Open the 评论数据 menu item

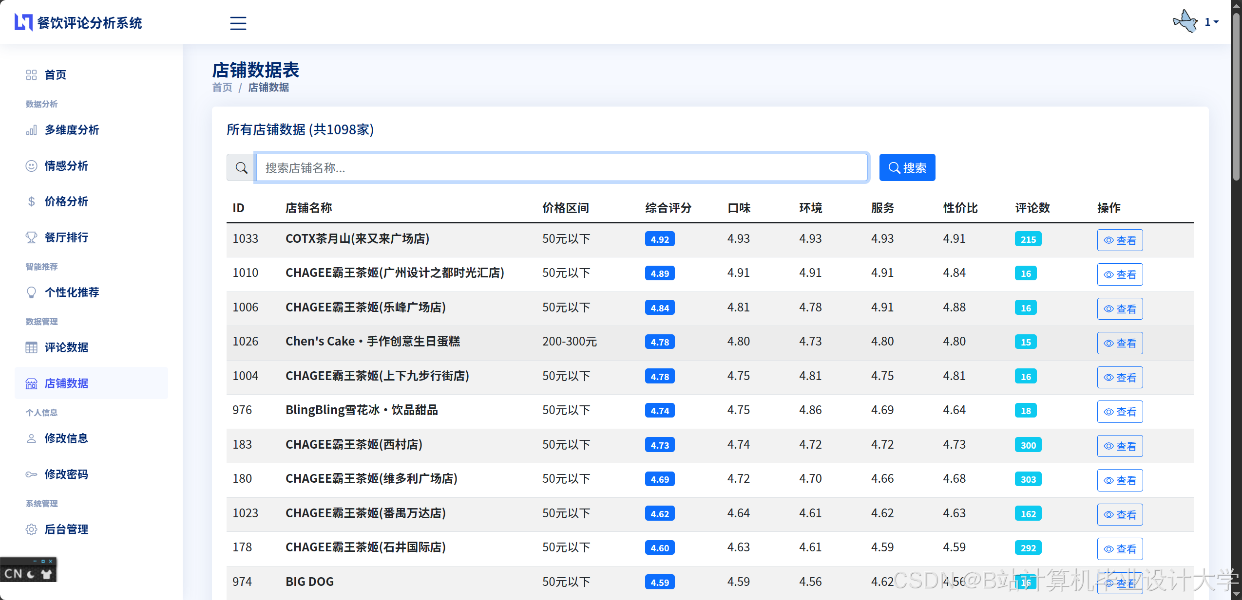tap(66, 347)
